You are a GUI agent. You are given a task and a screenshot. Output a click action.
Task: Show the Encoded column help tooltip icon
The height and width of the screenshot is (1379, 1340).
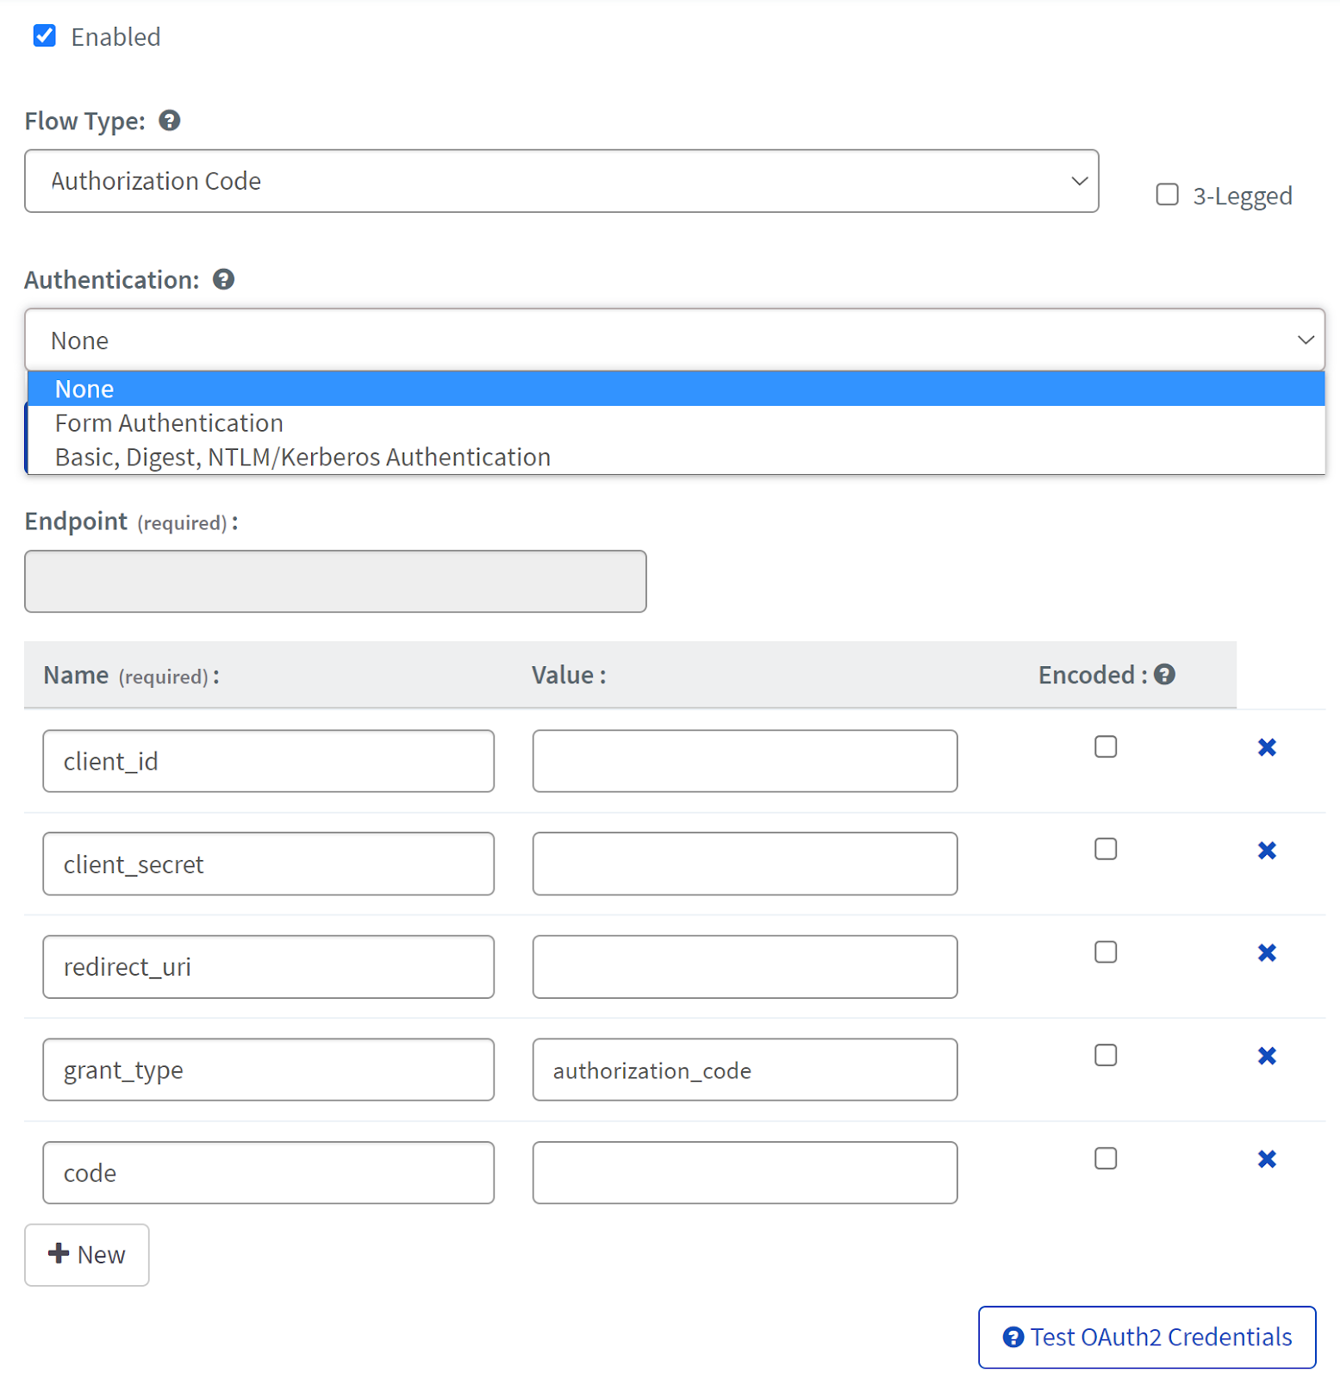(x=1164, y=675)
